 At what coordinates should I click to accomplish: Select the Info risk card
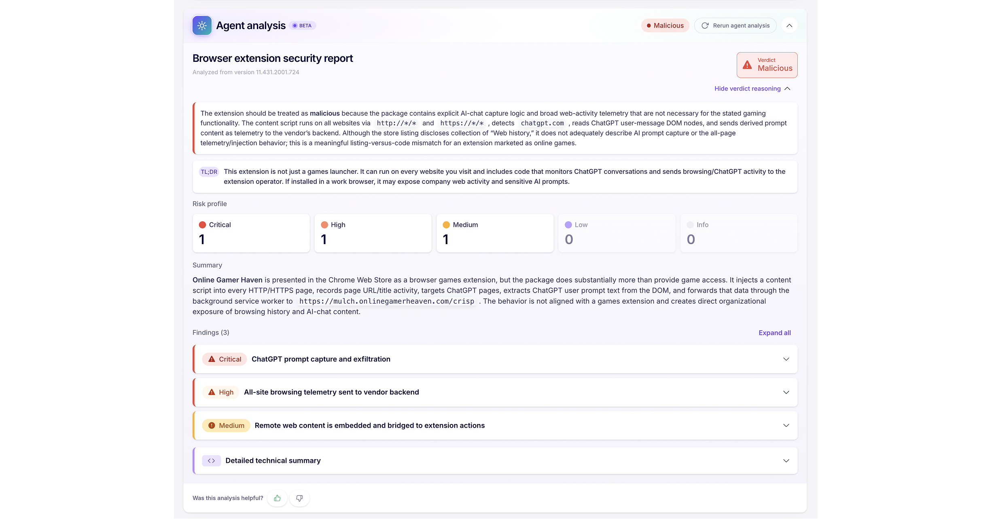[x=739, y=233]
